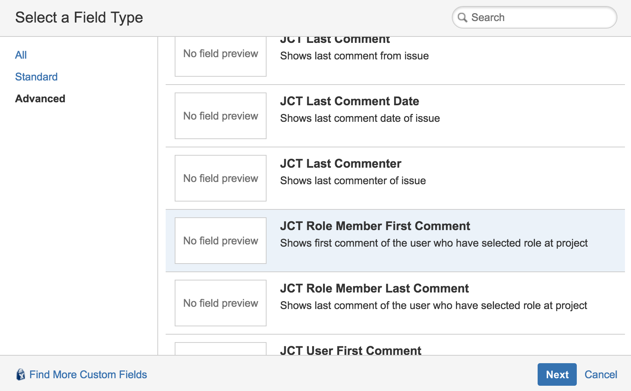The height and width of the screenshot is (391, 631).
Task: Click the preview box for JCT Last Comment Date
Action: [221, 116]
